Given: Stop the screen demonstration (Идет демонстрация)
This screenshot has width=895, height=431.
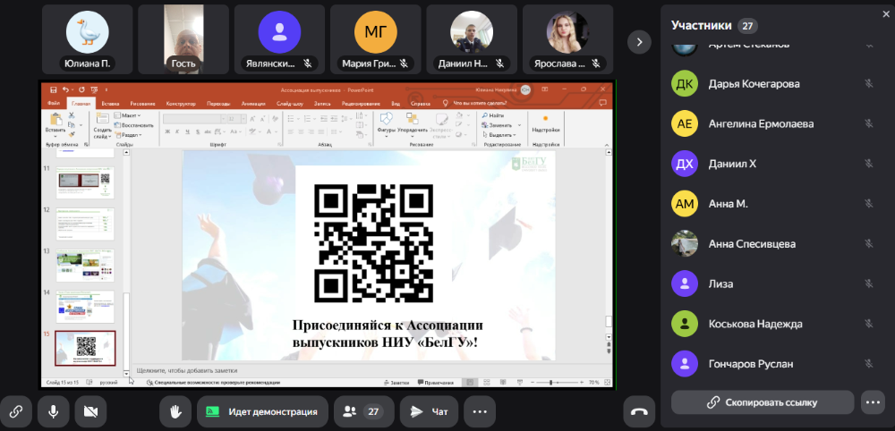Looking at the screenshot, I should [x=262, y=411].
